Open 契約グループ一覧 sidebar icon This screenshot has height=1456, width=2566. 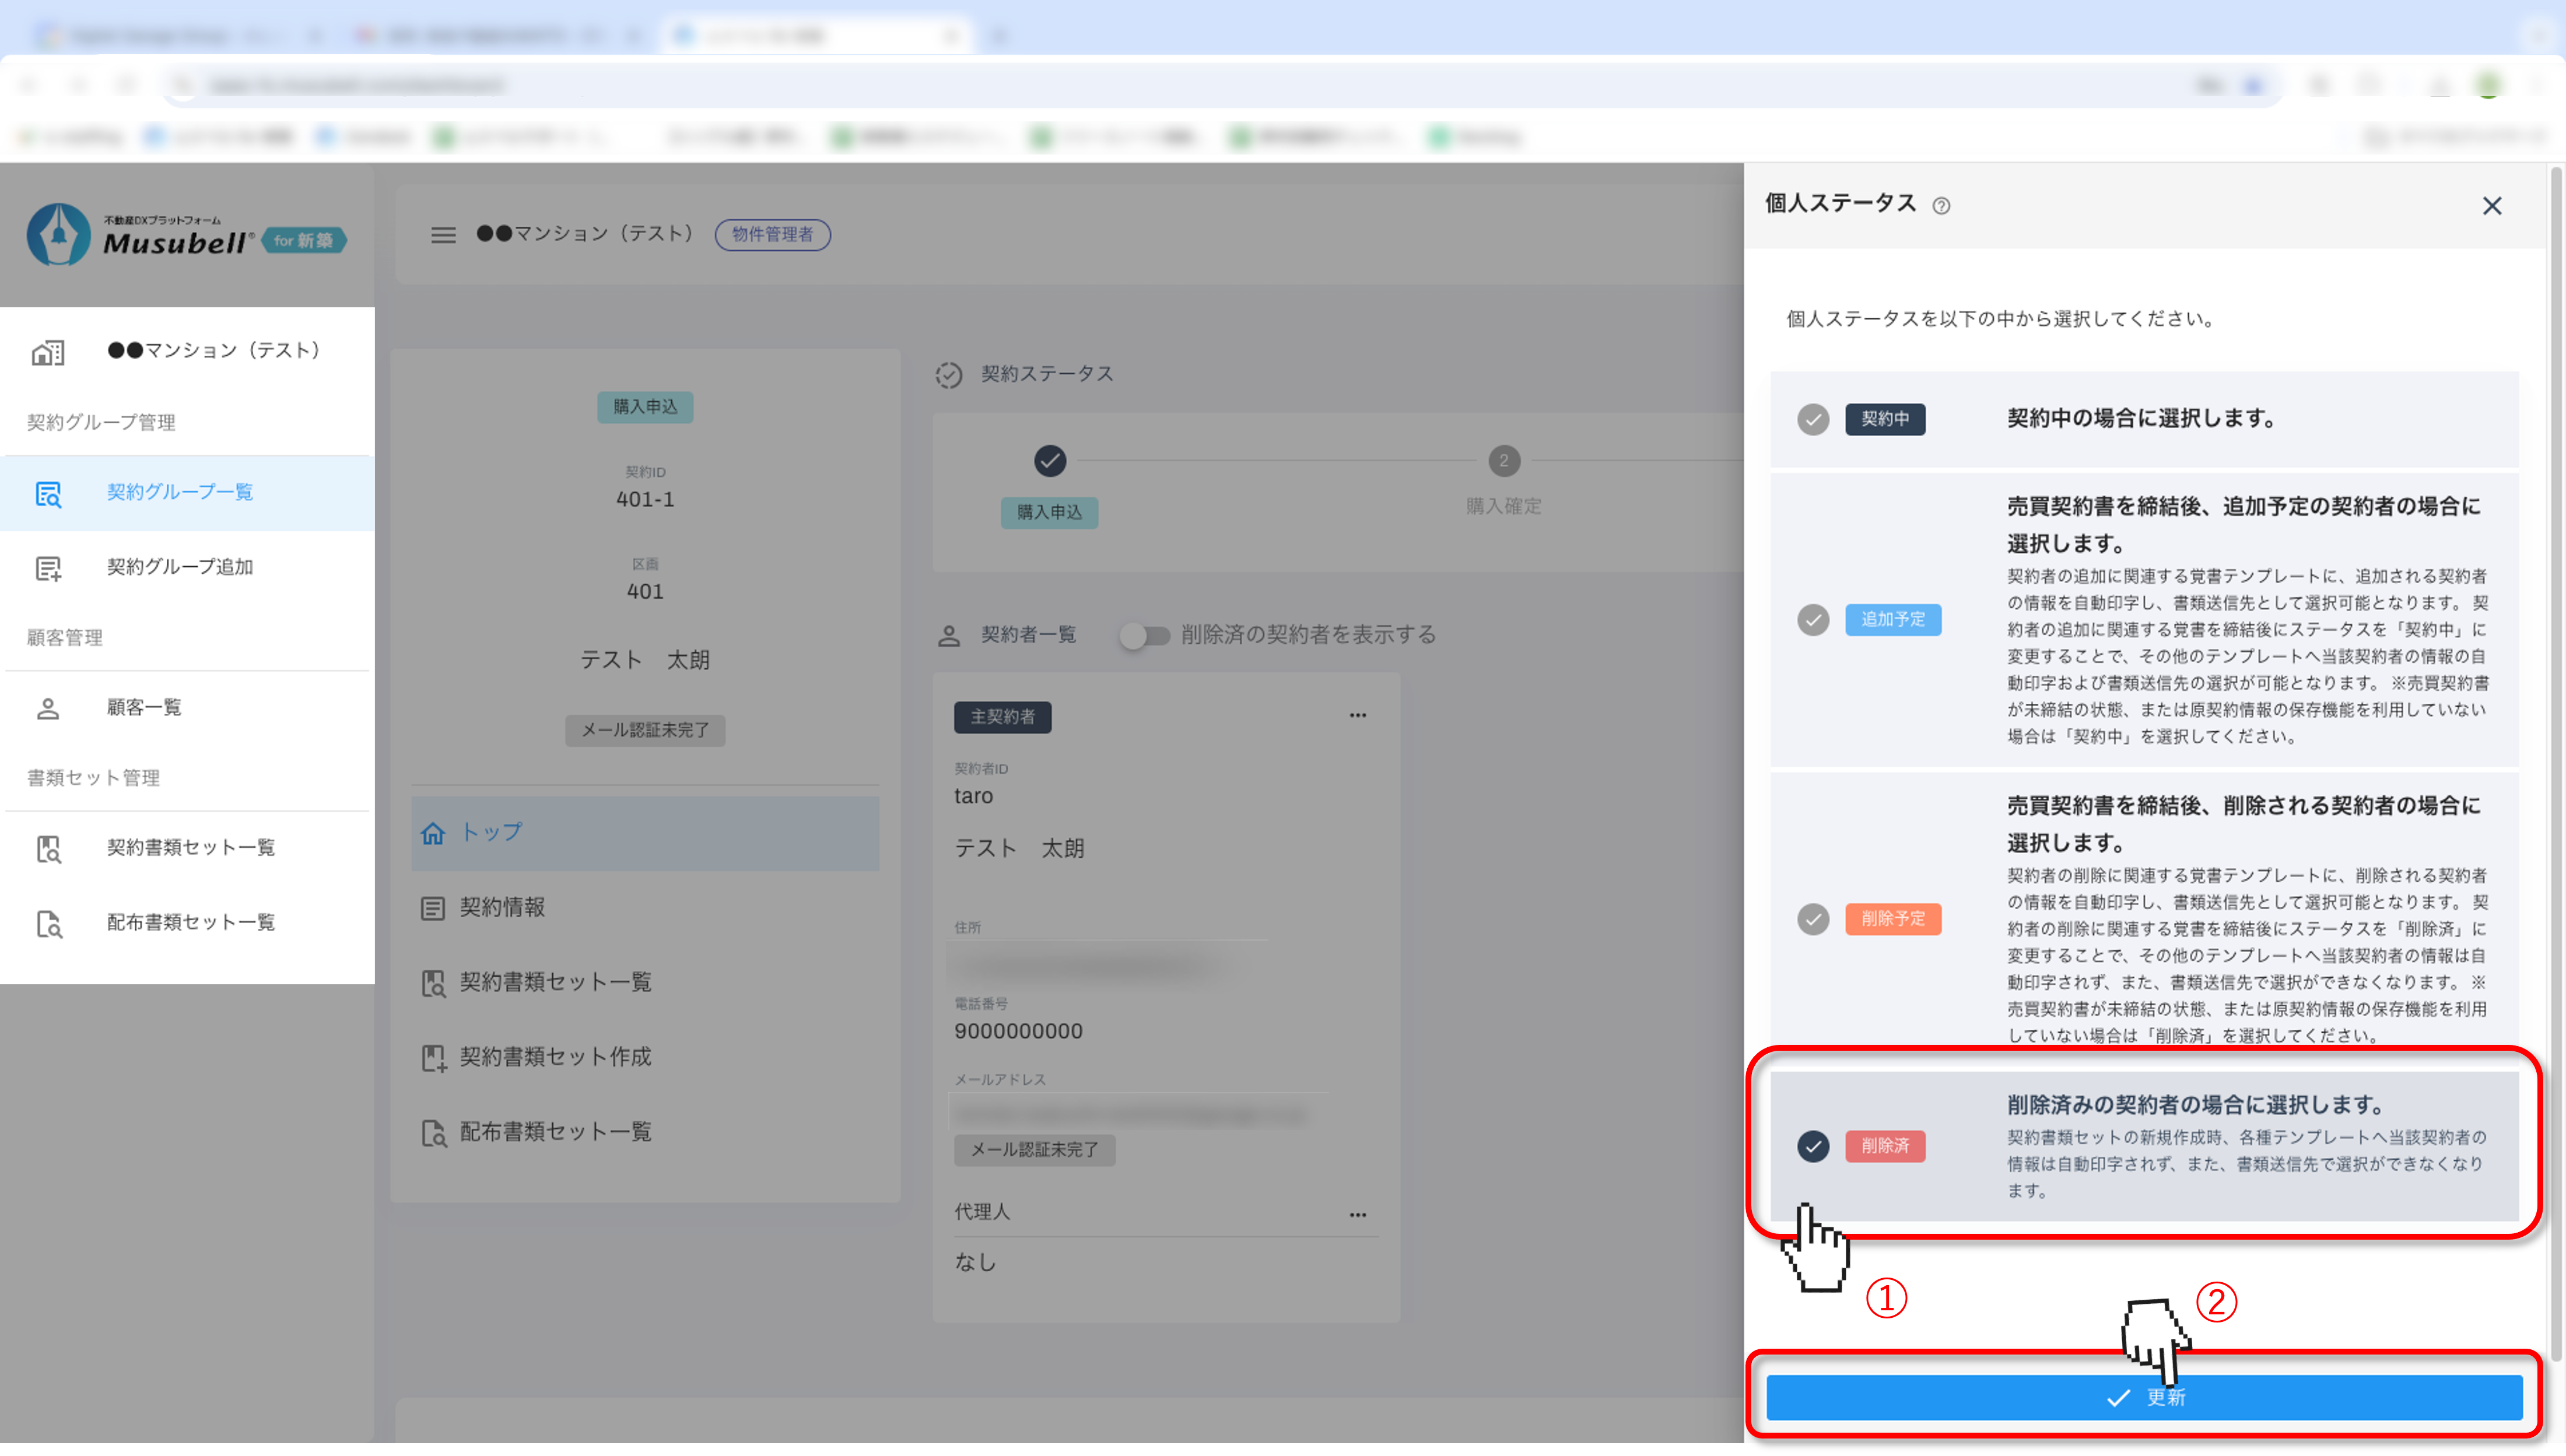pyautogui.click(x=48, y=493)
